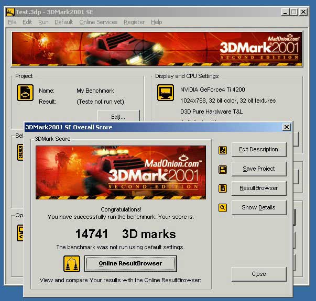
Task: Click the checklist icon in Selected Tests group
Action: (20, 152)
